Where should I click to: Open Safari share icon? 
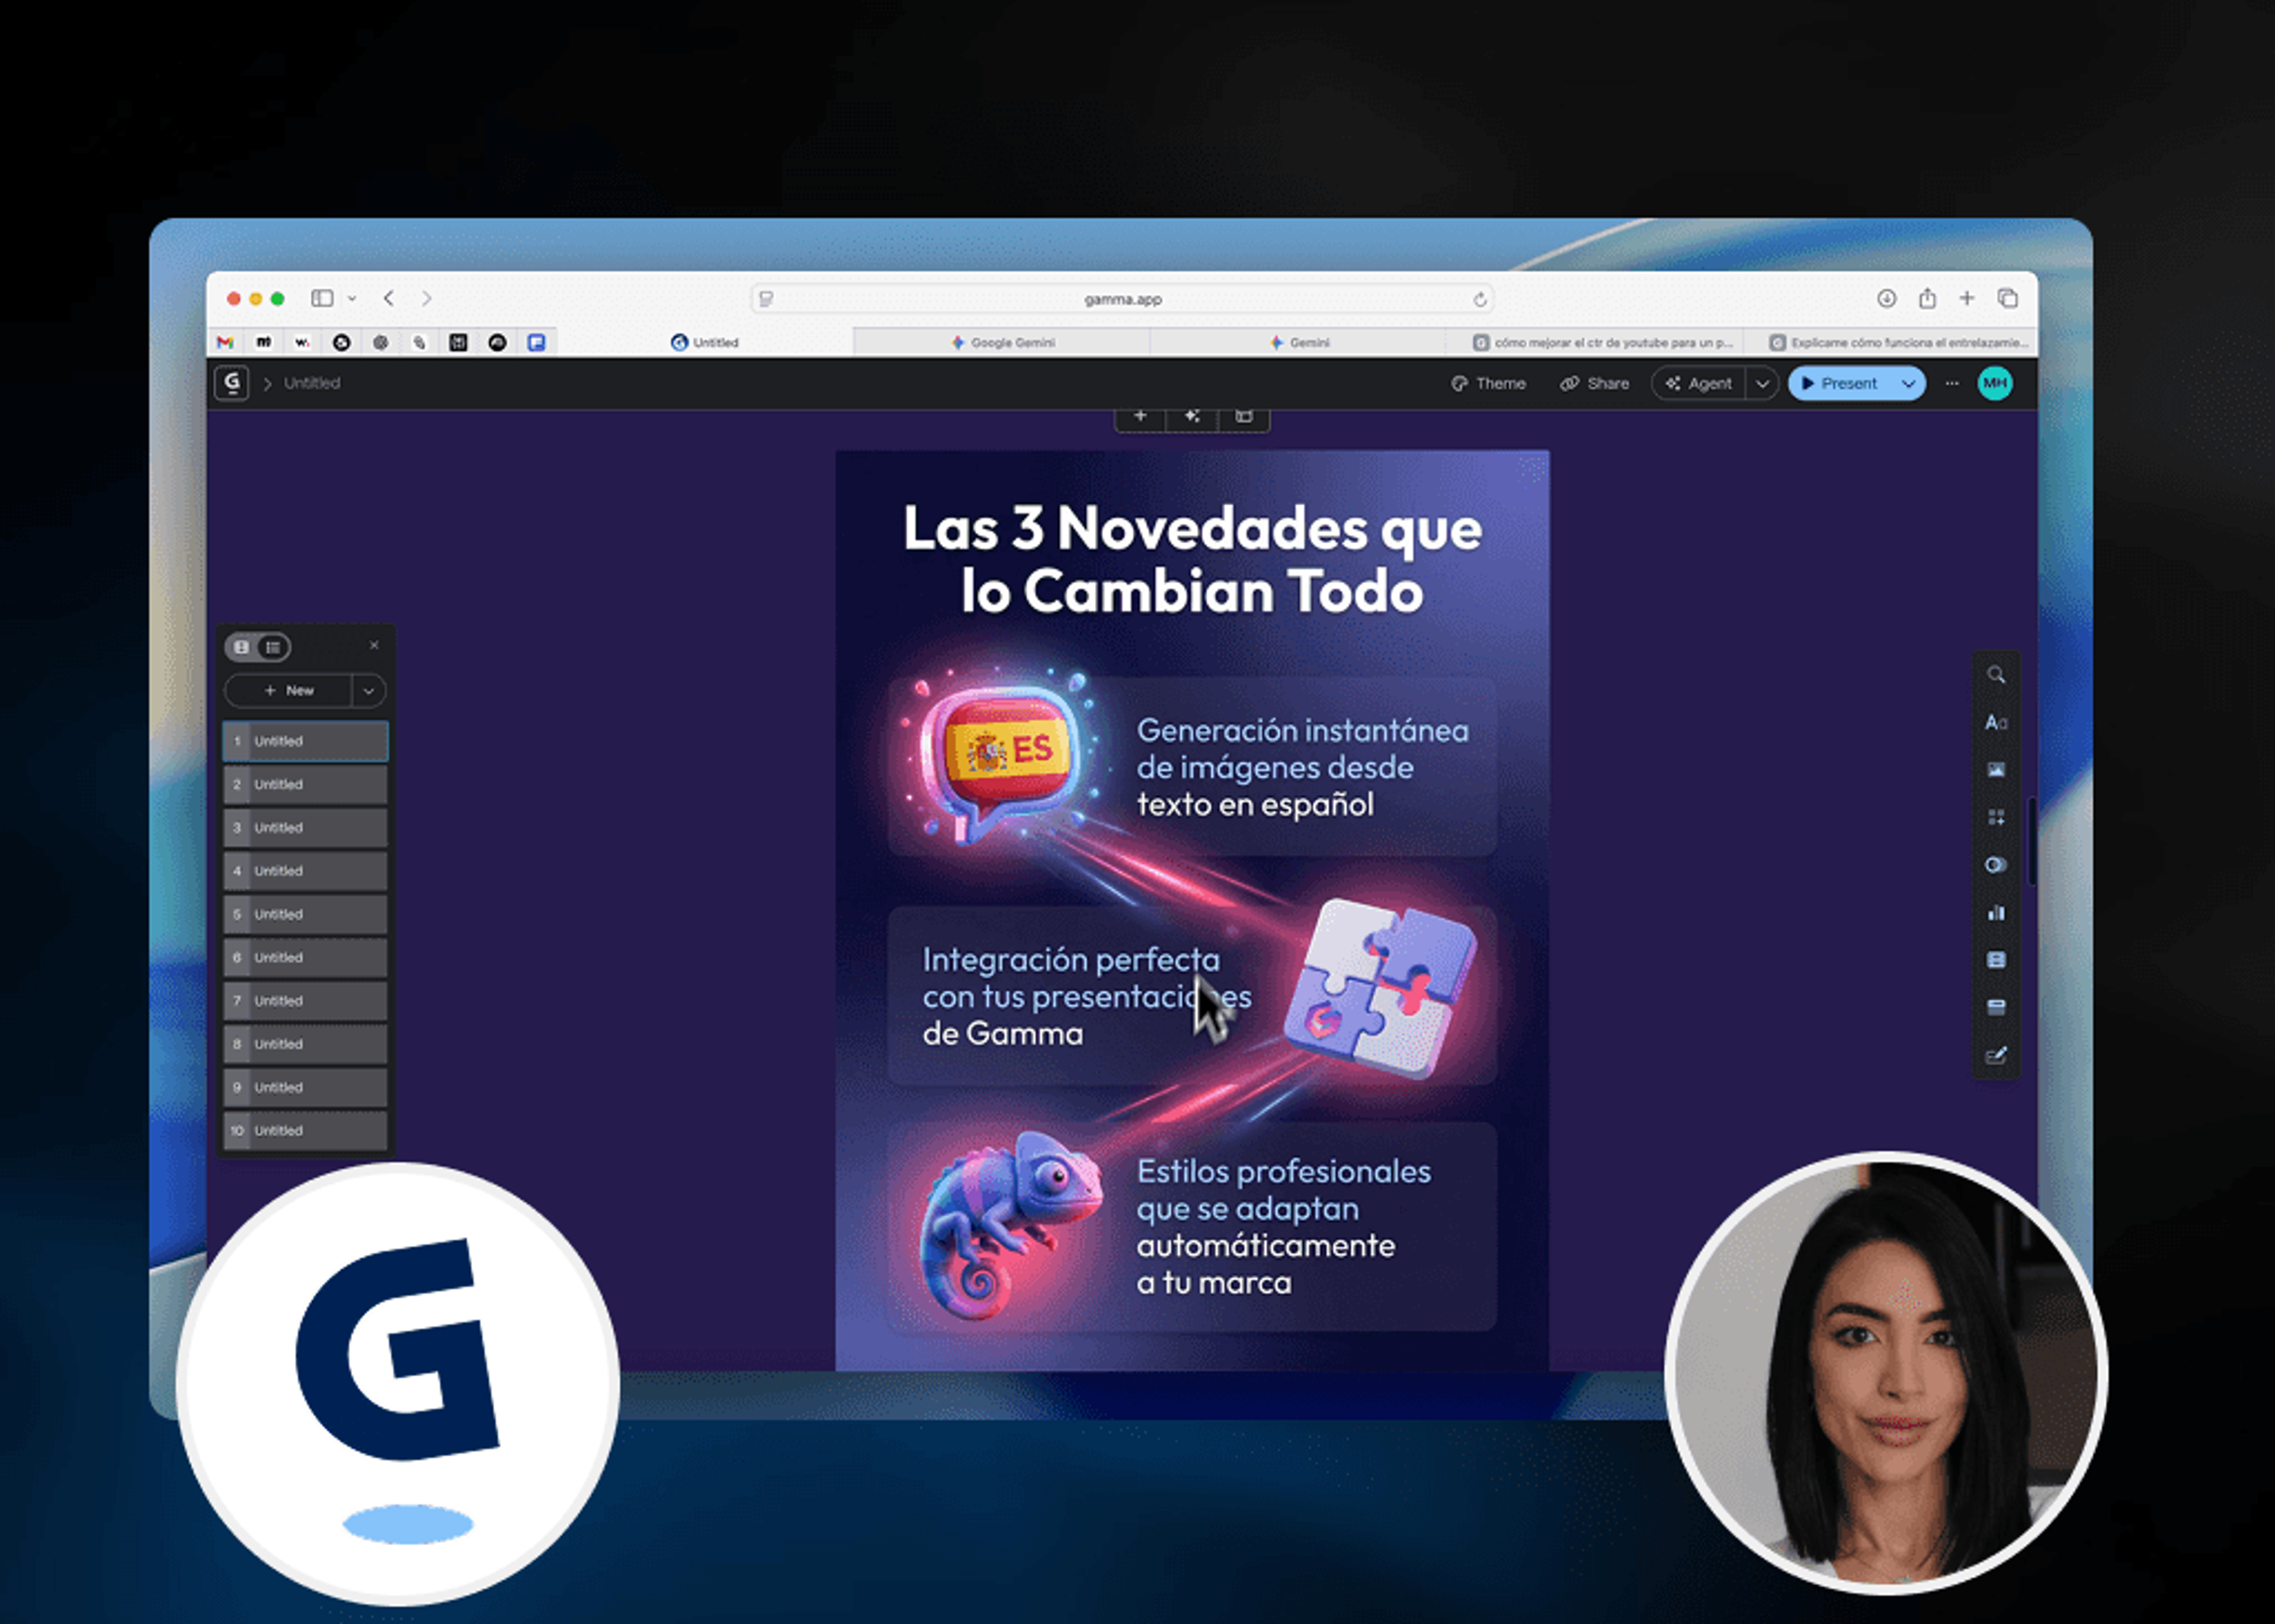(x=1927, y=298)
